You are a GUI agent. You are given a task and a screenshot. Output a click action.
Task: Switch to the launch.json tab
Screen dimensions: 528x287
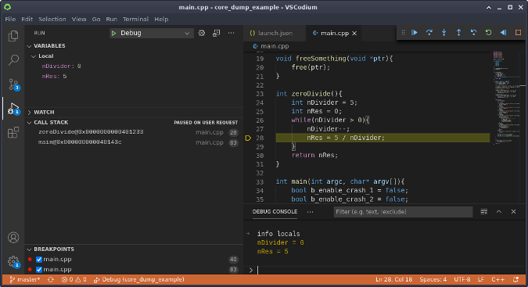click(275, 34)
